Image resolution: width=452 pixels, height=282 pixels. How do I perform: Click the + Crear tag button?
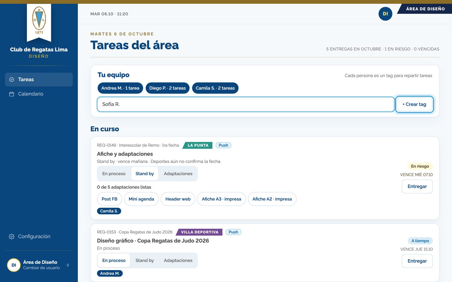414,104
